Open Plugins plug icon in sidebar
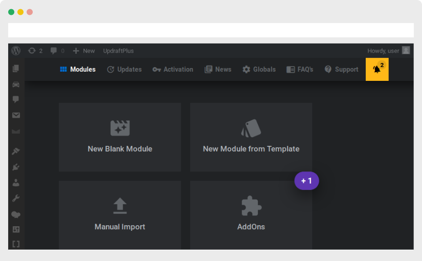This screenshot has width=422, height=261. coord(16,167)
